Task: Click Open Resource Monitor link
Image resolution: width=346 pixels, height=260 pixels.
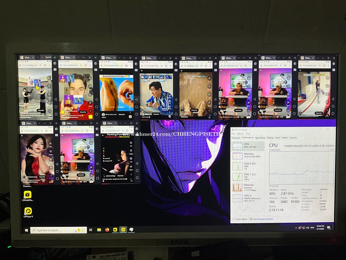Action: click(x=263, y=219)
